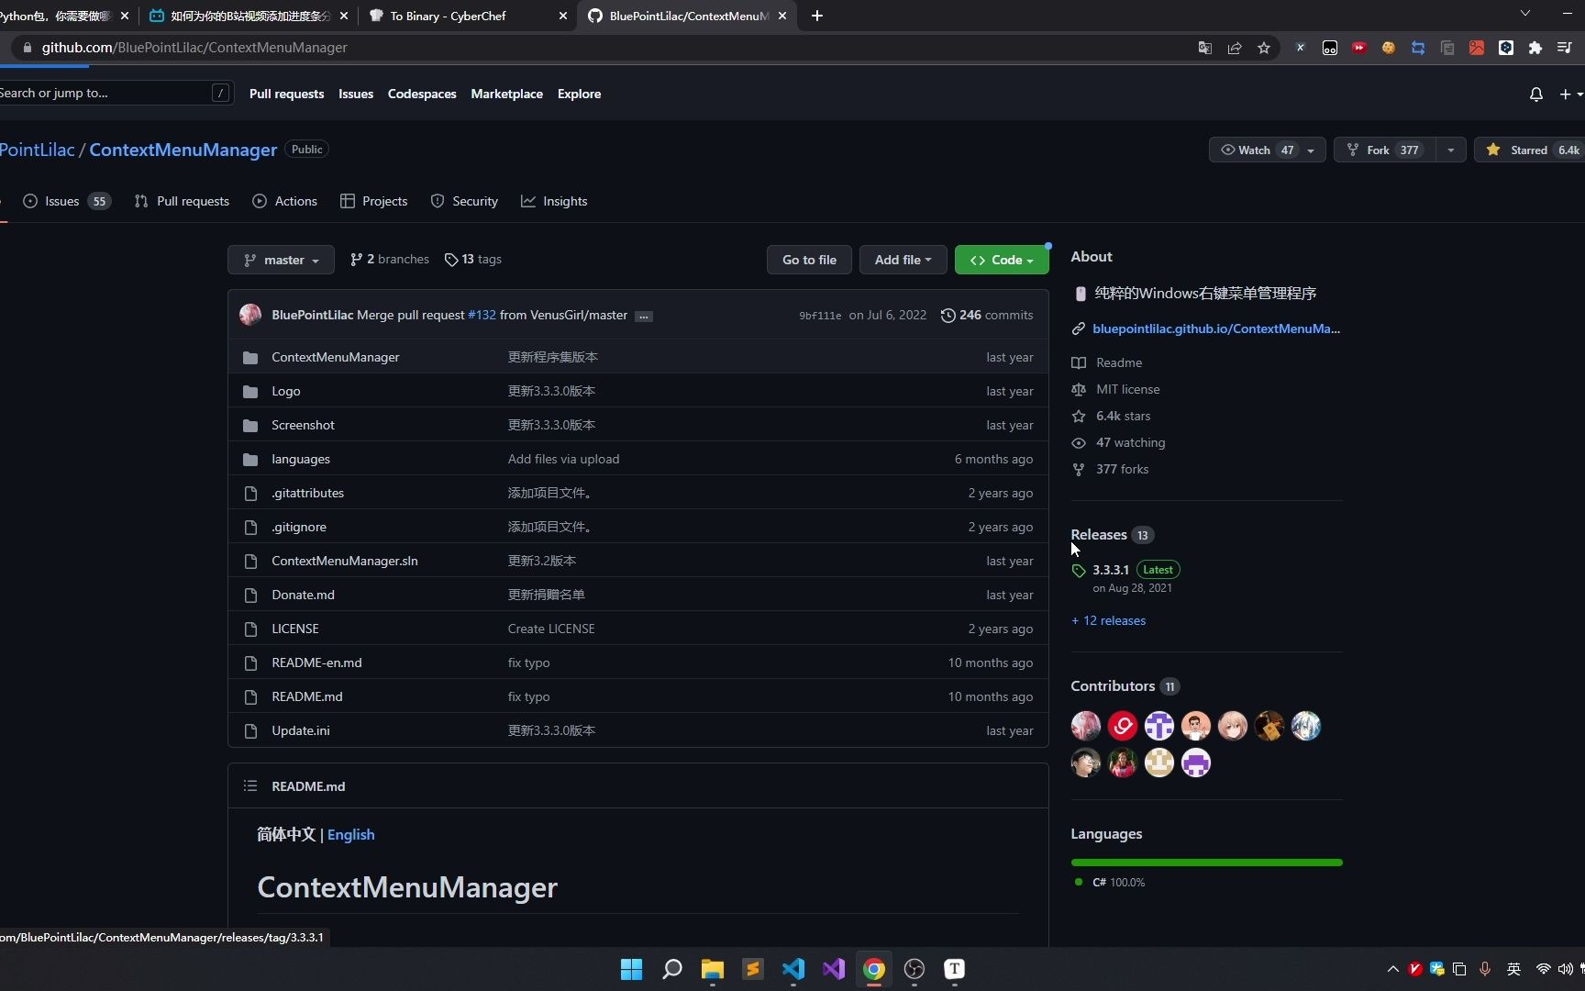Switch README to English
The image size is (1585, 991).
click(350, 834)
